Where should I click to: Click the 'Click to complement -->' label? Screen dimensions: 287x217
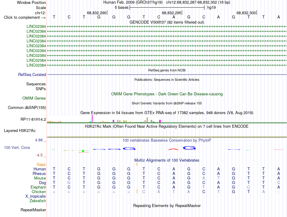tap(25, 18)
